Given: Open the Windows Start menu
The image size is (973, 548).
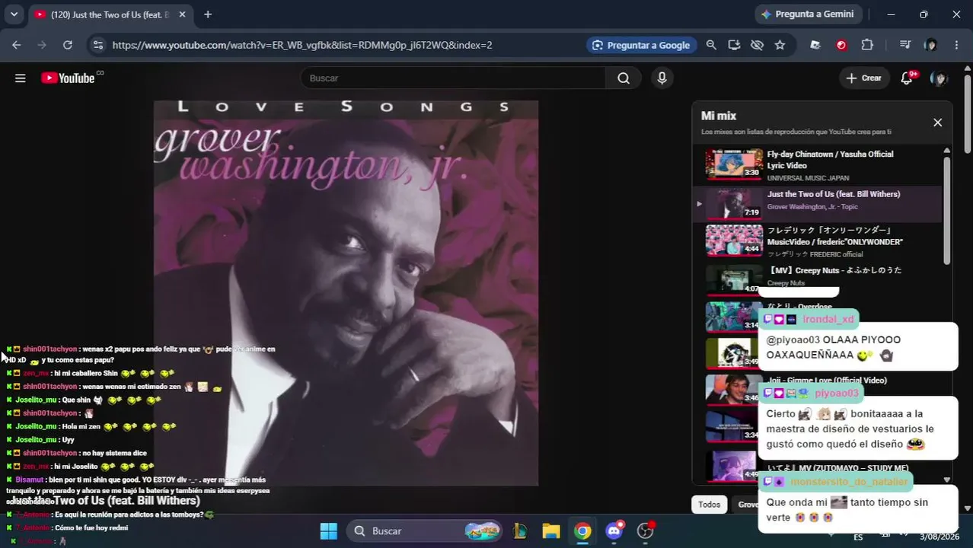Looking at the screenshot, I should (x=328, y=530).
